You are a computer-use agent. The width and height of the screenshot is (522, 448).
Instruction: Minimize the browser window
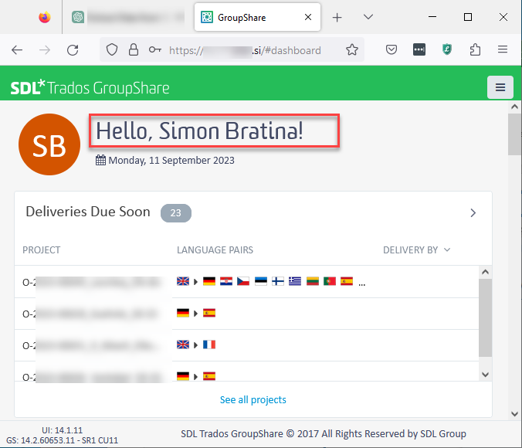click(432, 17)
